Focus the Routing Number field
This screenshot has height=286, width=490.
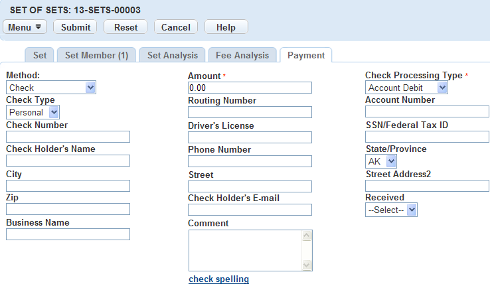250,112
